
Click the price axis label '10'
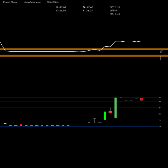[160, 127]
